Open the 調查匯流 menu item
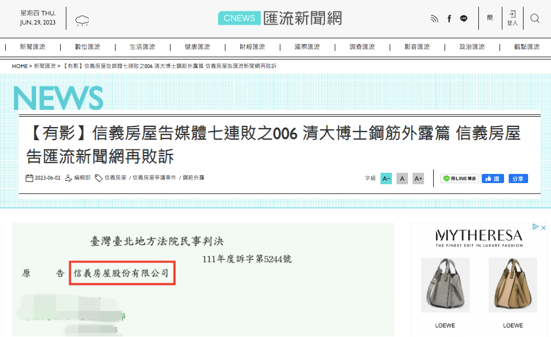551x337 pixels. [x=362, y=47]
